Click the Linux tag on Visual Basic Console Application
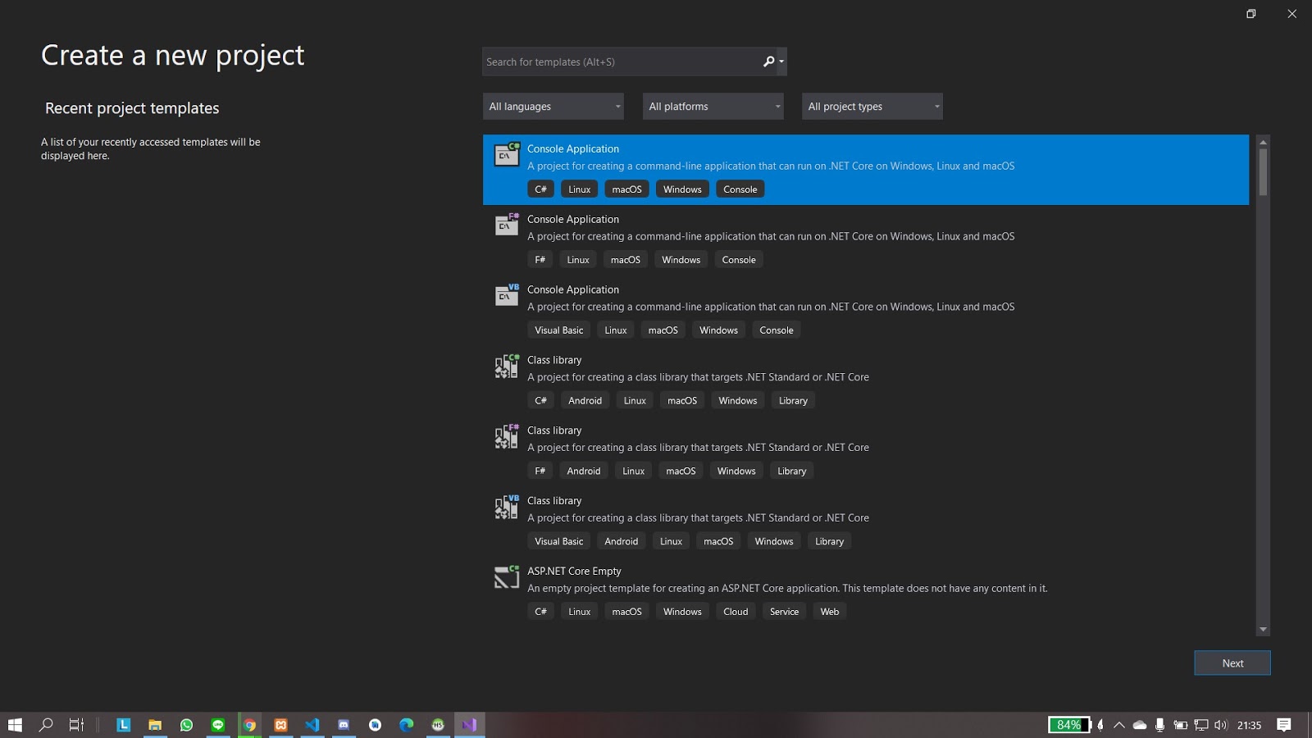 click(x=616, y=330)
